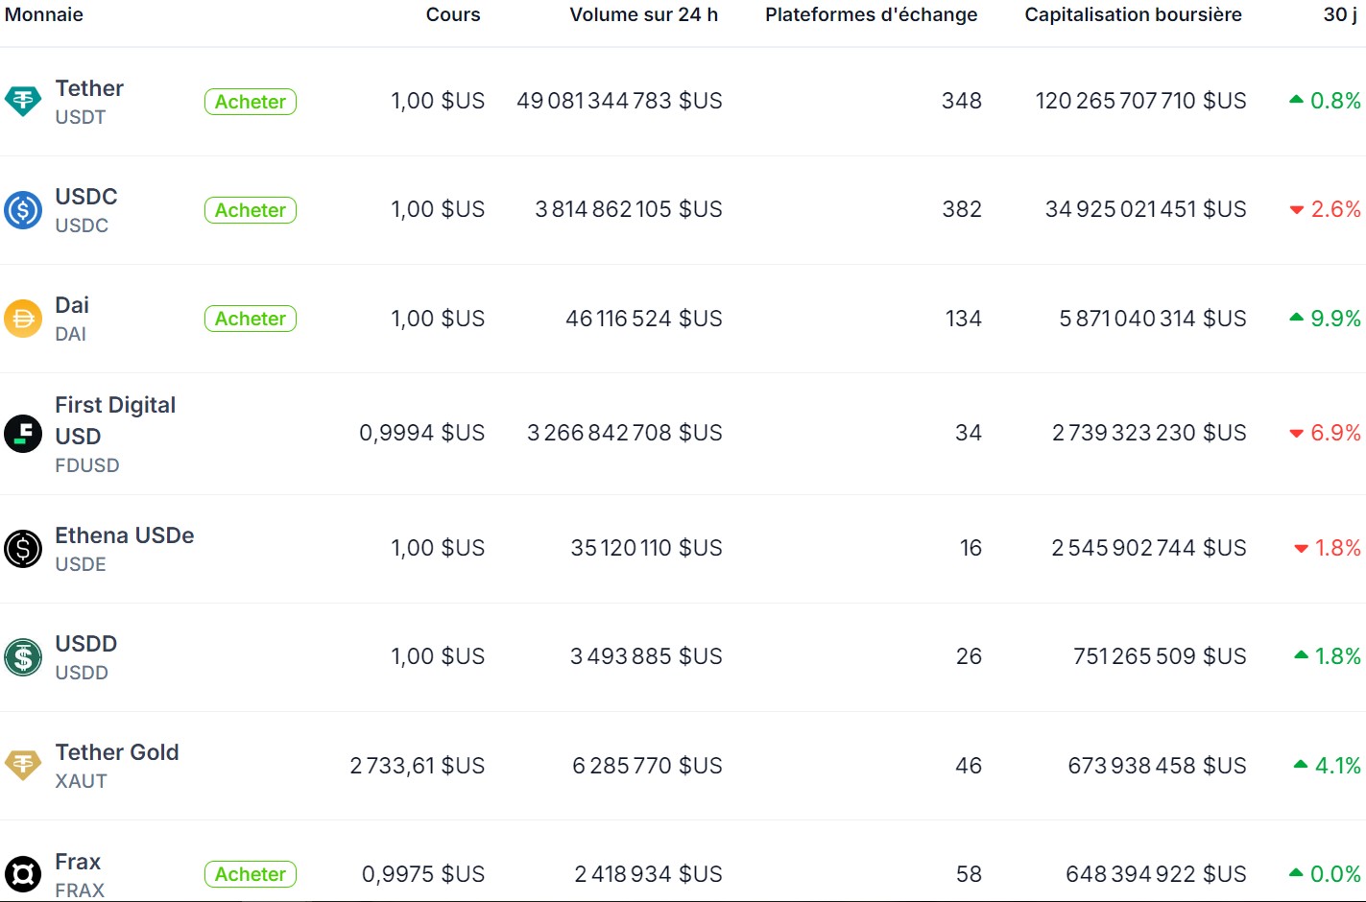The height and width of the screenshot is (902, 1366).
Task: Click the Frax logo icon
Action: click(23, 873)
